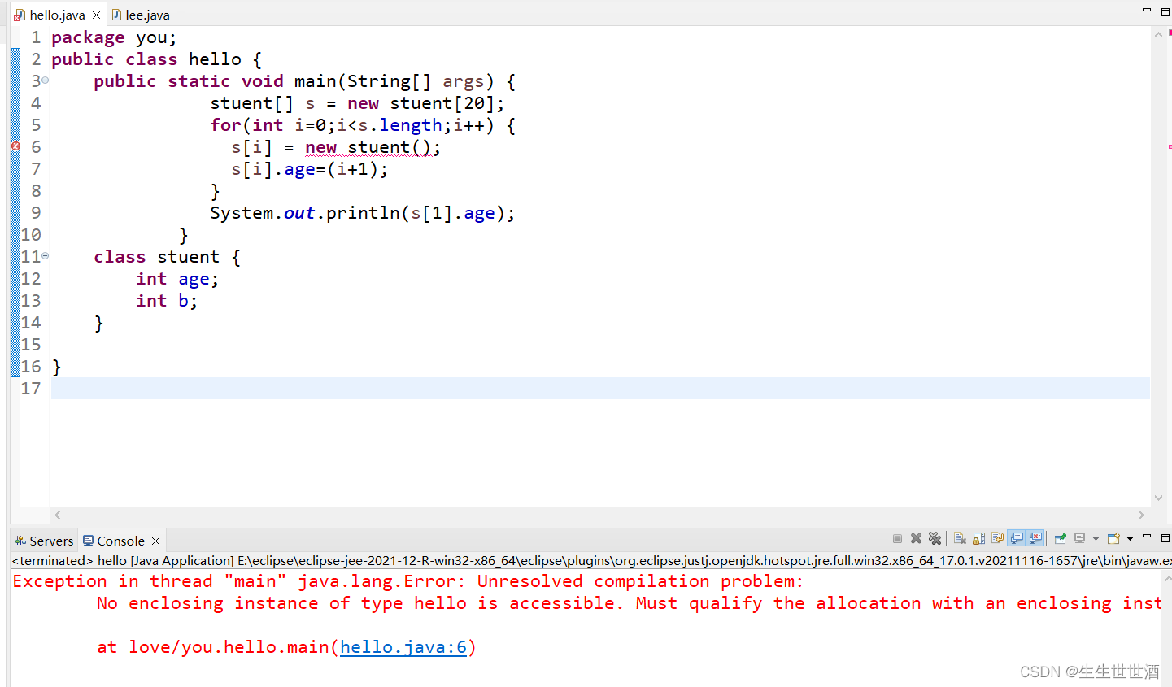Switch to the lee.java tab
Image resolution: width=1172 pixels, height=687 pixels.
tap(145, 14)
